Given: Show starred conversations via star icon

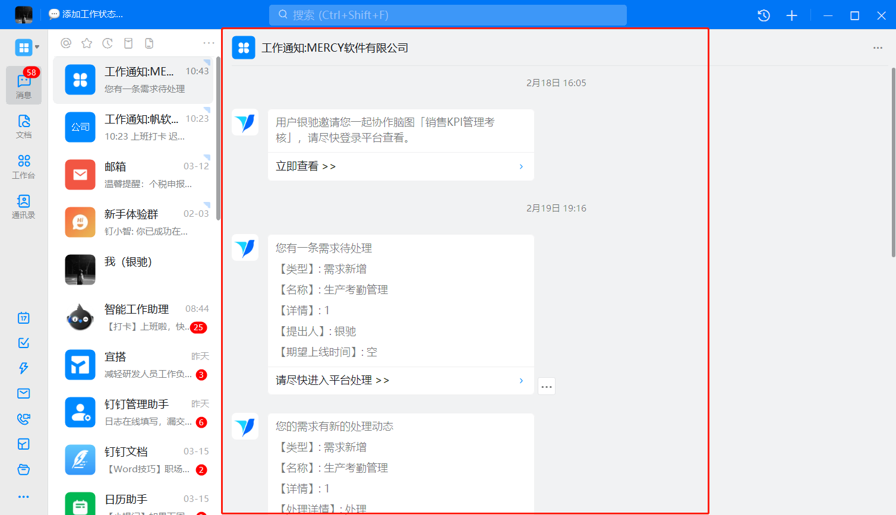Looking at the screenshot, I should coord(87,43).
